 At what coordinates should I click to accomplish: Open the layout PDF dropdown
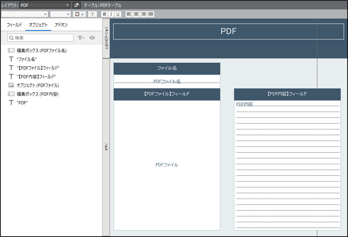click(45, 5)
